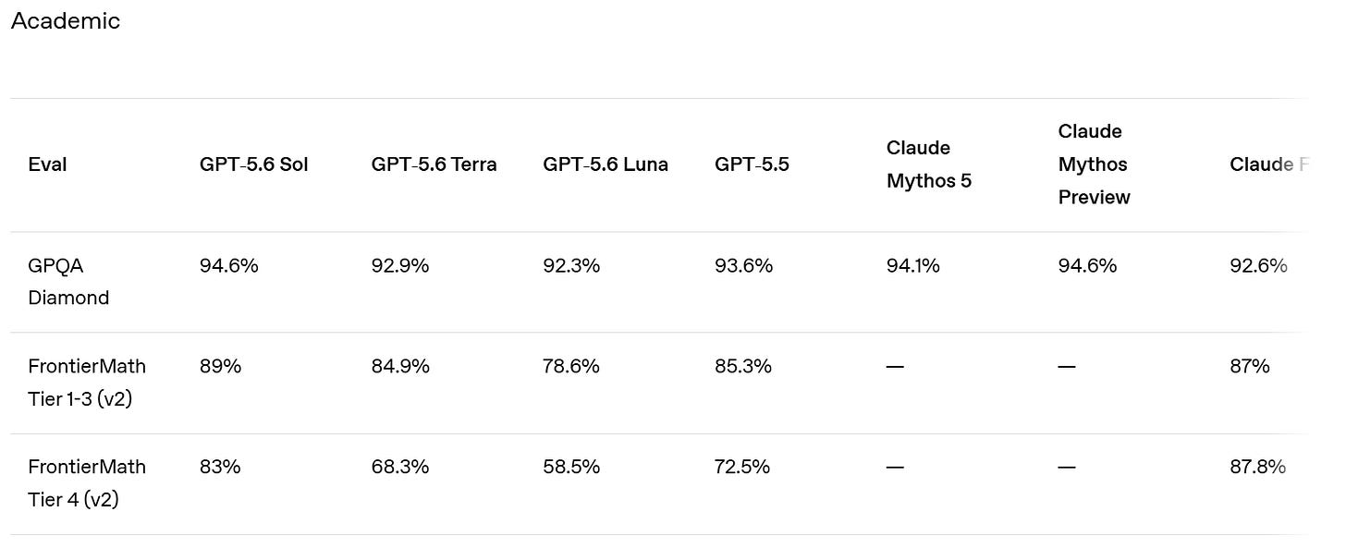Click the 89% FrontierMath Tier 1-3 cell
Screen dimensions: 1346x548
pyautogui.click(x=220, y=367)
